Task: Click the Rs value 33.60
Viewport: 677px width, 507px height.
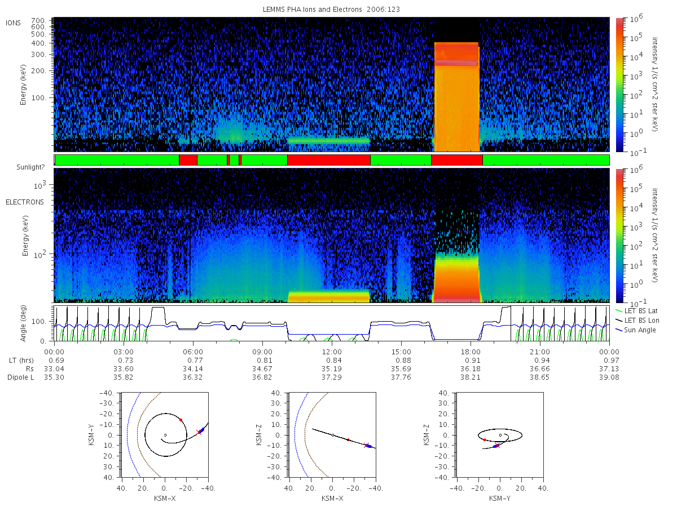Action: coord(124,368)
